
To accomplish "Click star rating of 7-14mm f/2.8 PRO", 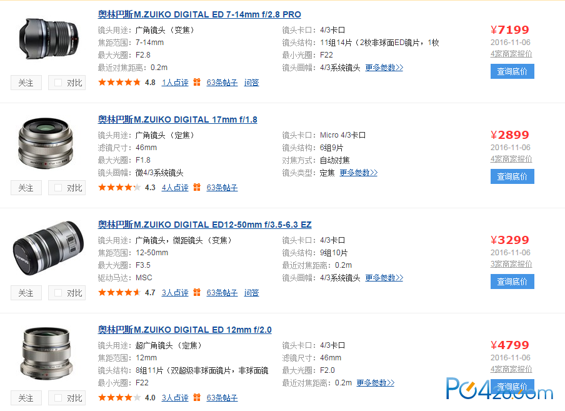I will point(119,82).
